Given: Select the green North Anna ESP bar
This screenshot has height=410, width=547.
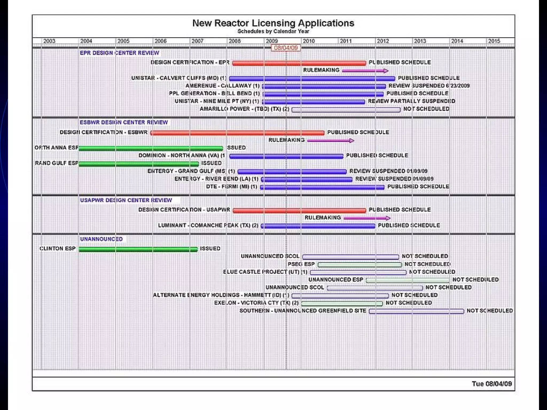Looking at the screenshot, I should [151, 148].
